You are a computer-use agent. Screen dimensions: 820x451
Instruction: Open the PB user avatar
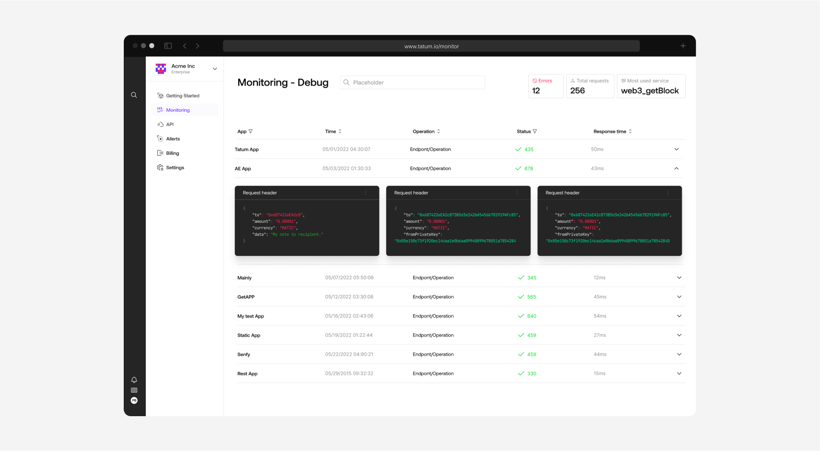tap(134, 401)
